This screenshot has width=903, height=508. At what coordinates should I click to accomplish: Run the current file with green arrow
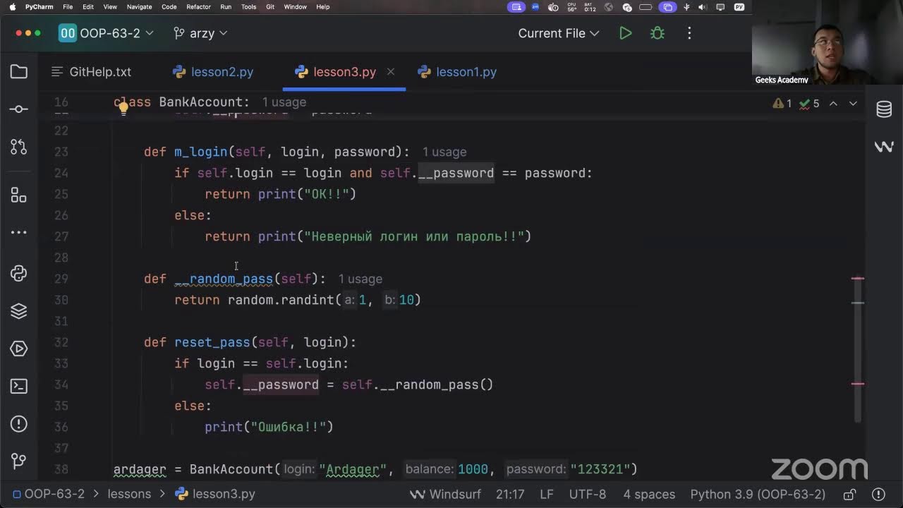pos(625,33)
